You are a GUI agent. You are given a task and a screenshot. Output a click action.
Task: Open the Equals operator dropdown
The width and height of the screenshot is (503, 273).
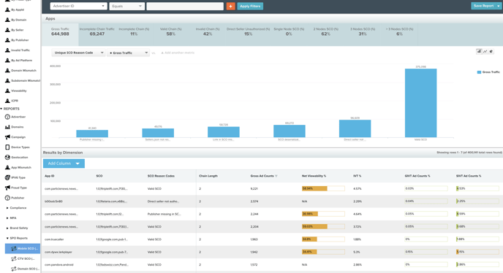[127, 6]
